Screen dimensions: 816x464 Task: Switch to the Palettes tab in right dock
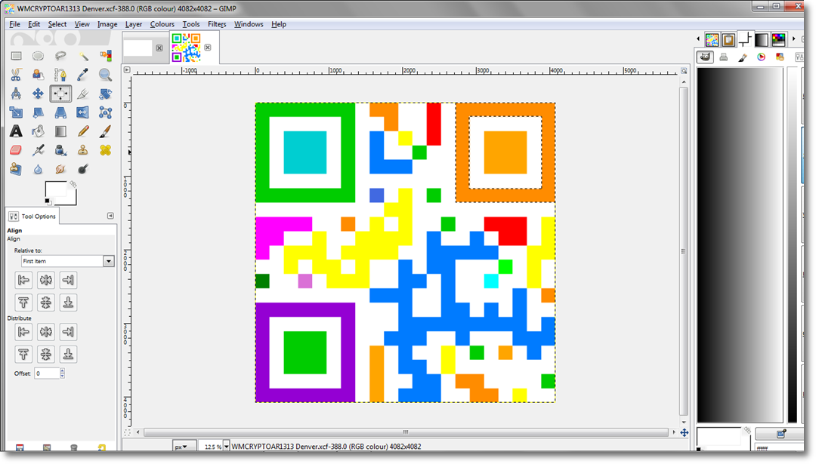778,39
